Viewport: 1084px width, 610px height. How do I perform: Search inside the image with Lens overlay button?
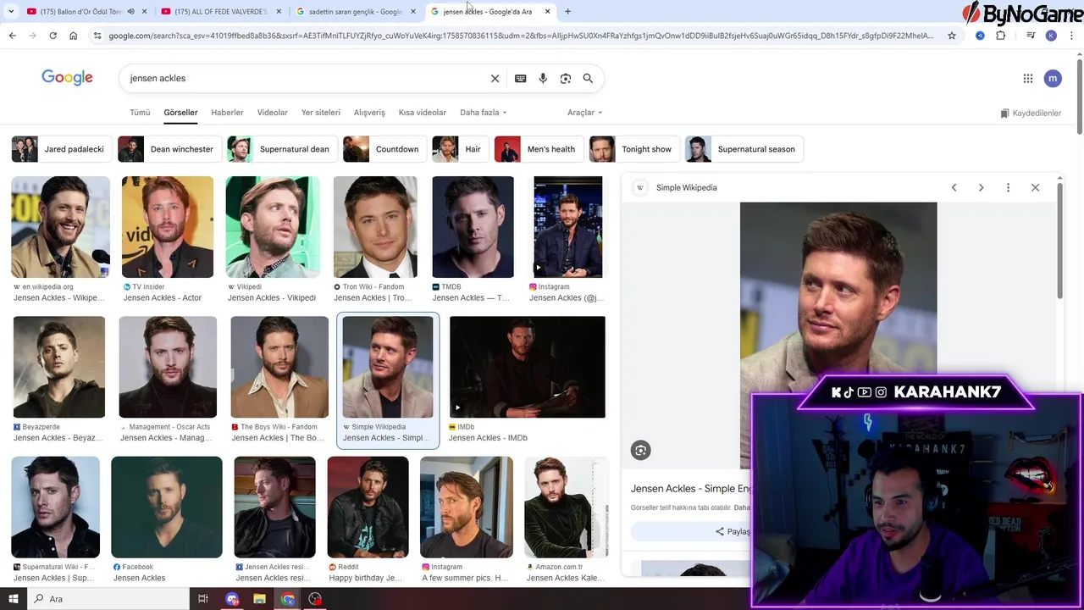(x=641, y=451)
